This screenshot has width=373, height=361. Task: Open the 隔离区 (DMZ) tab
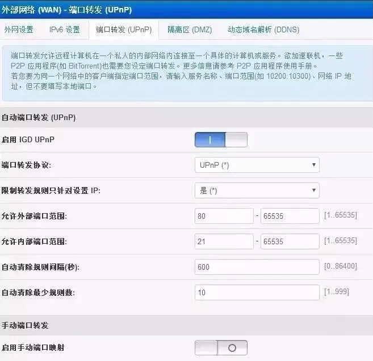pyautogui.click(x=190, y=29)
